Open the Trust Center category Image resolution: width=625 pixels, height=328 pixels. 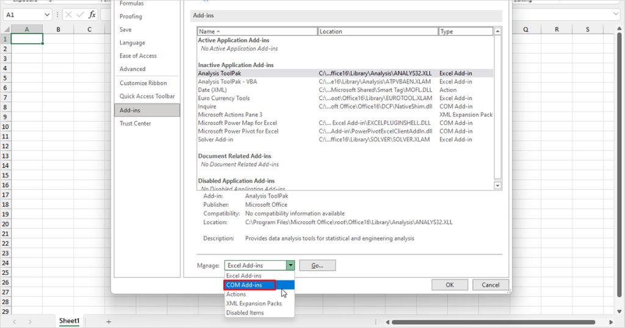[147, 123]
